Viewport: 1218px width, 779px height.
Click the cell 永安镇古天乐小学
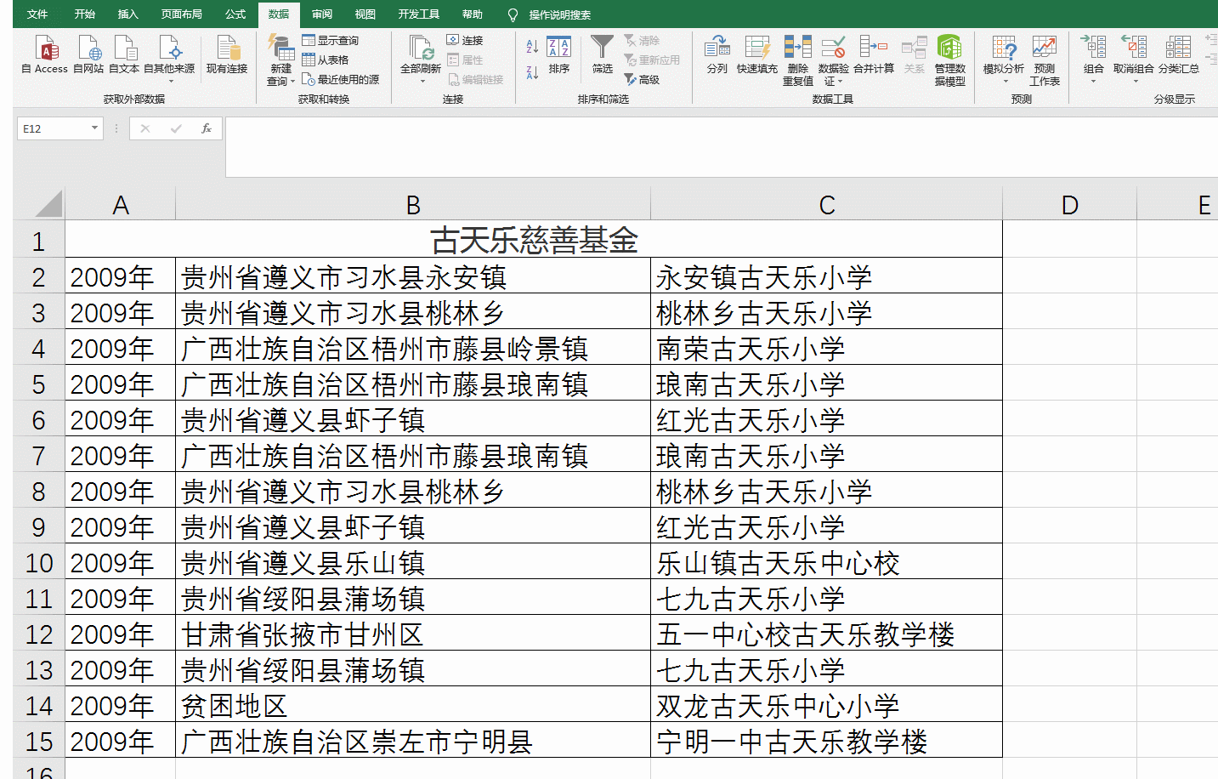(x=826, y=276)
